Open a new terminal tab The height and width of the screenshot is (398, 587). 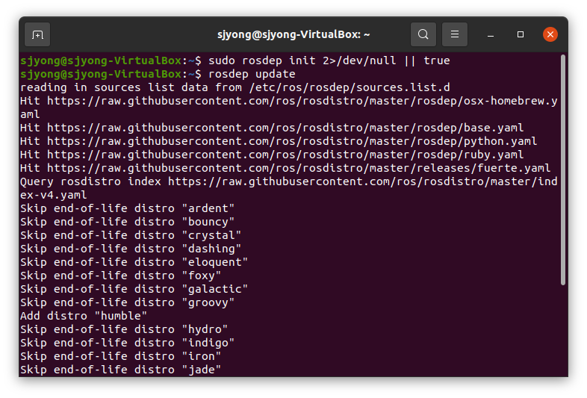[37, 34]
